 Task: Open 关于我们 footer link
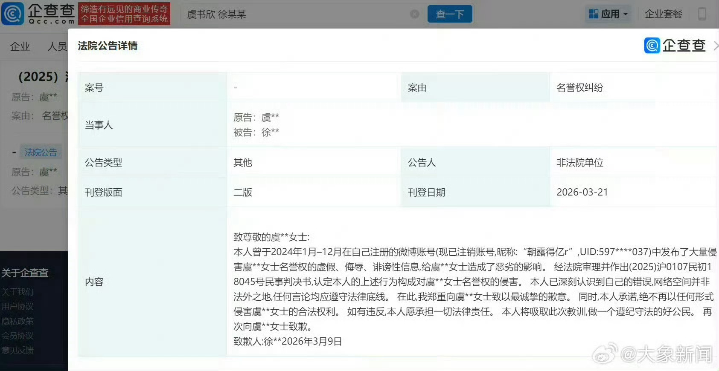click(17, 292)
